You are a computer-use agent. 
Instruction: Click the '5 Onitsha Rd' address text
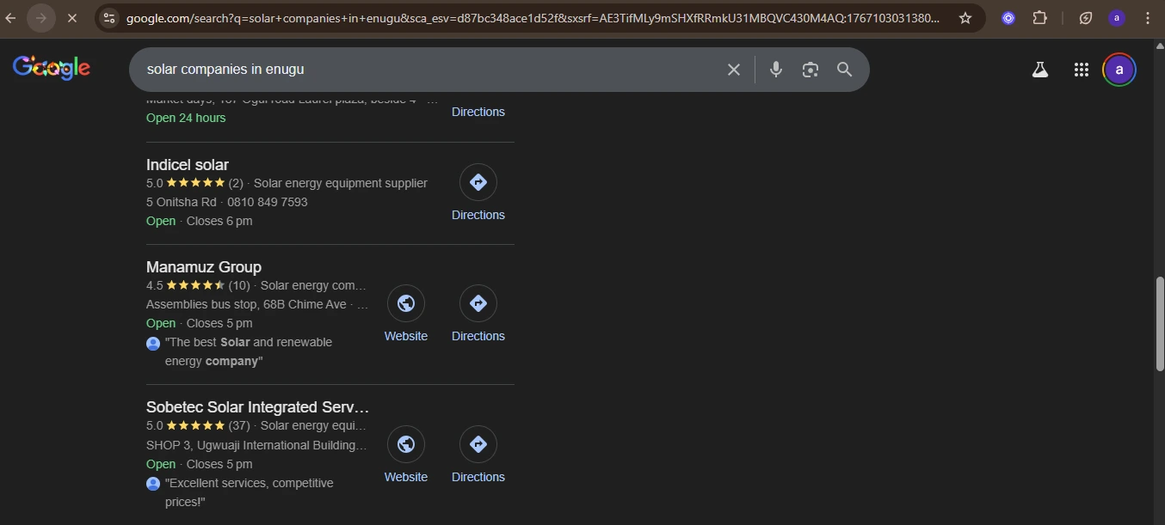click(x=182, y=202)
